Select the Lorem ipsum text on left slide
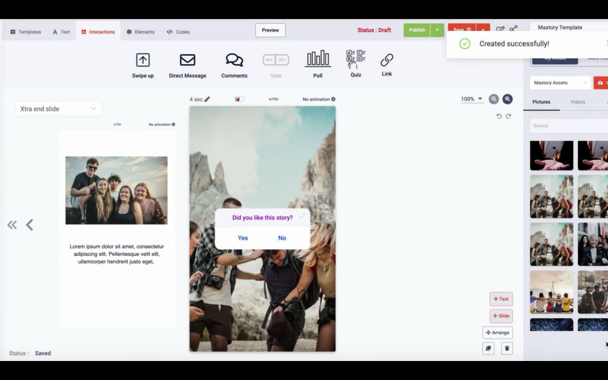 click(116, 254)
